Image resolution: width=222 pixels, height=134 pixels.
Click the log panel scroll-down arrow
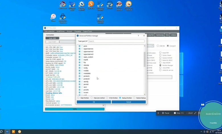click(x=103, y=105)
